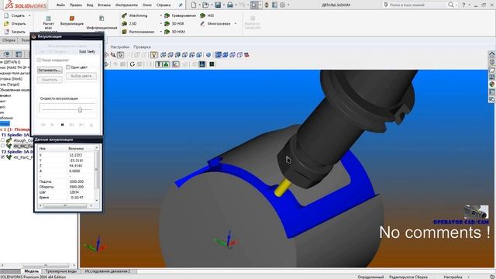This screenshot has height=279, width=496.
Task: Click the Закрыть icon in ribbon
Action: 6,32
